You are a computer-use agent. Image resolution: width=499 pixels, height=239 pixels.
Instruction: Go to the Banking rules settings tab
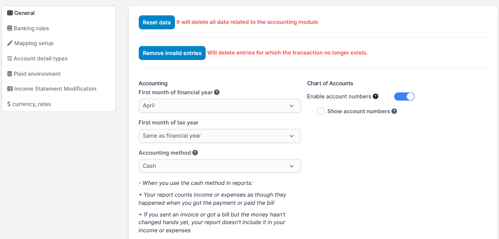(31, 28)
